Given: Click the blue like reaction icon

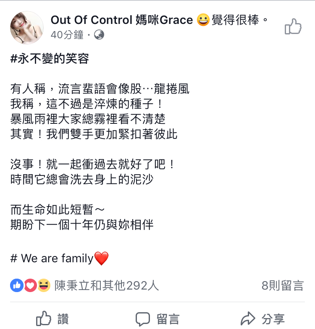Looking at the screenshot, I should 17,285.
